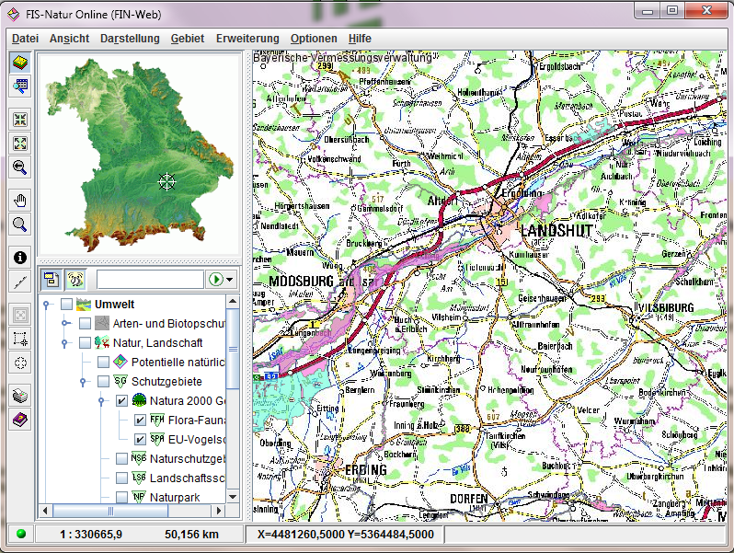Click the green go search button

coord(216,279)
